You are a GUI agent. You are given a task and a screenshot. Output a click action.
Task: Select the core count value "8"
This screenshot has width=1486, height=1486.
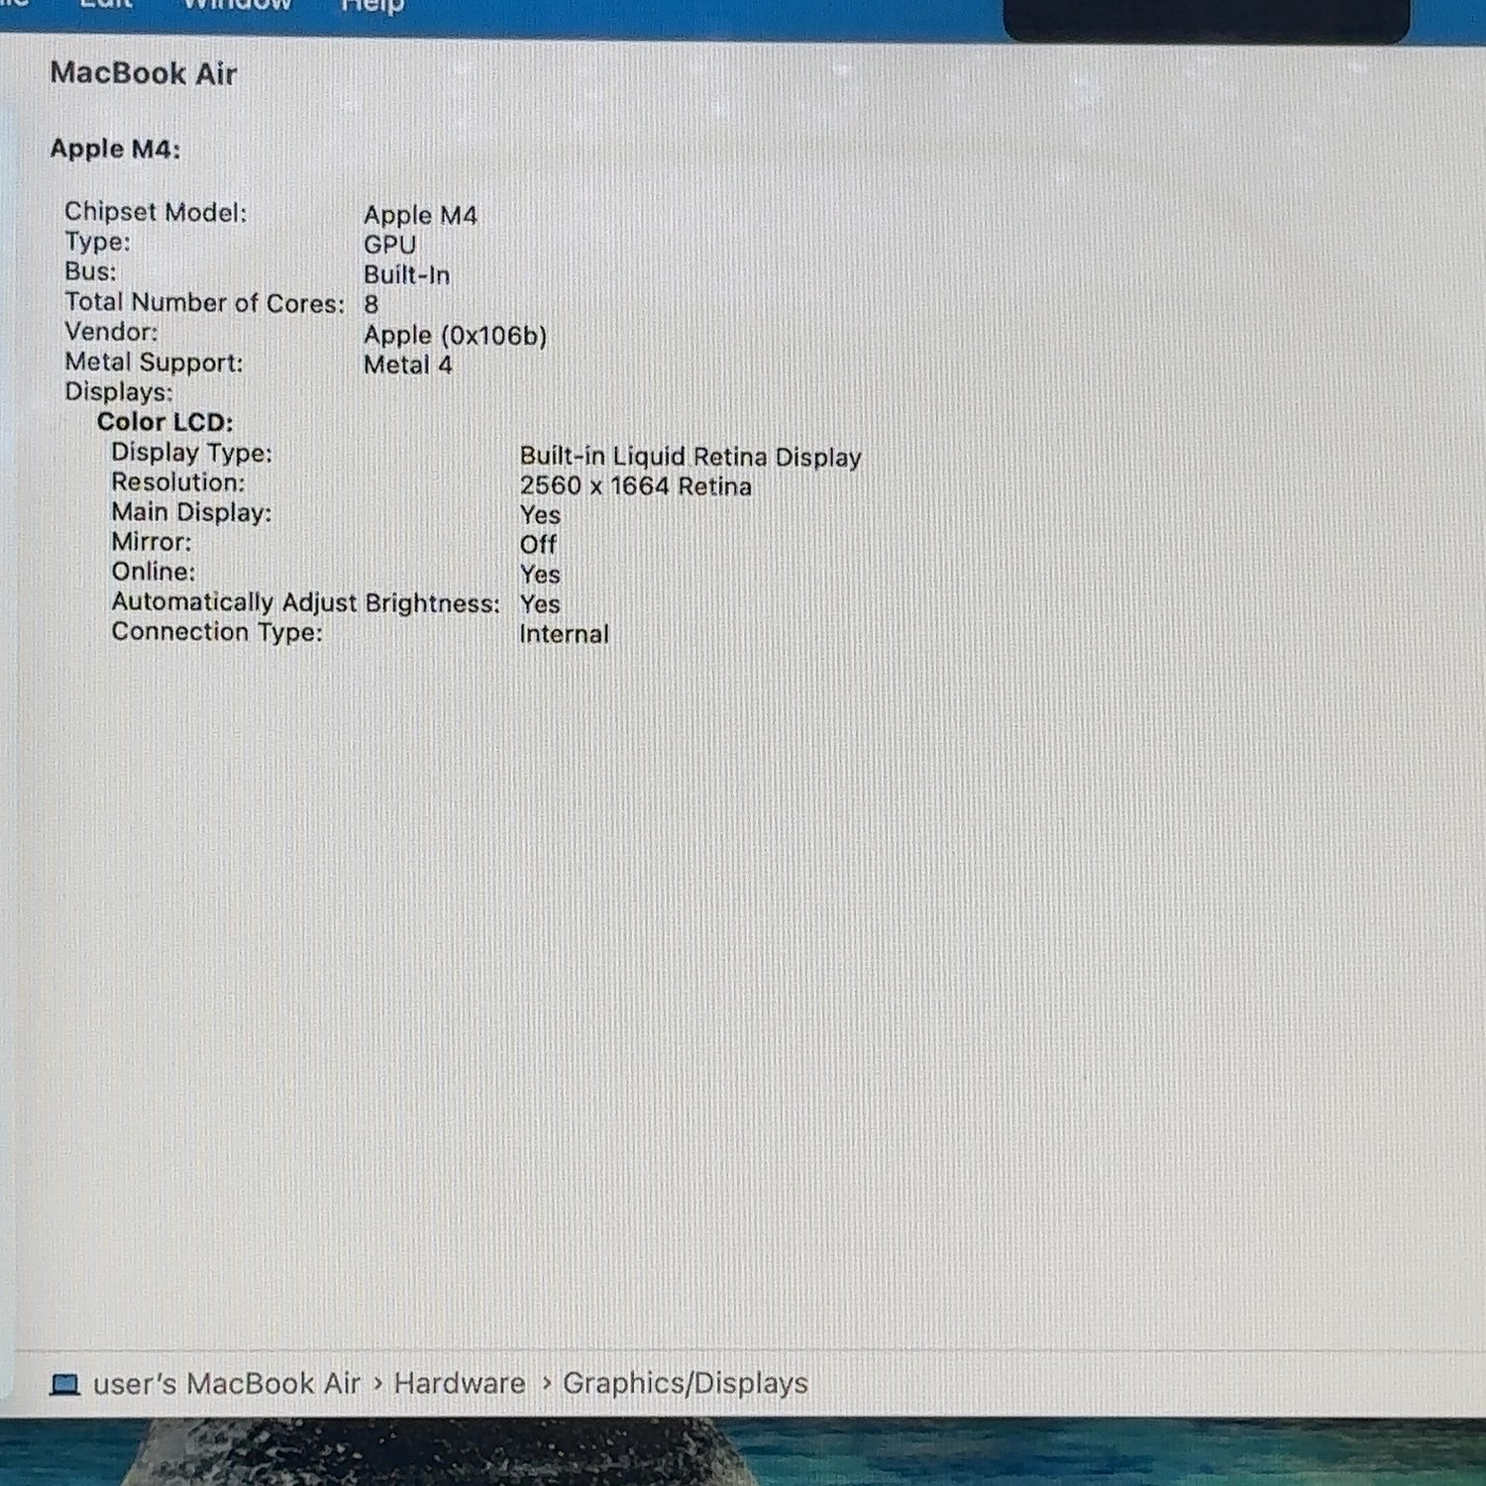371,304
